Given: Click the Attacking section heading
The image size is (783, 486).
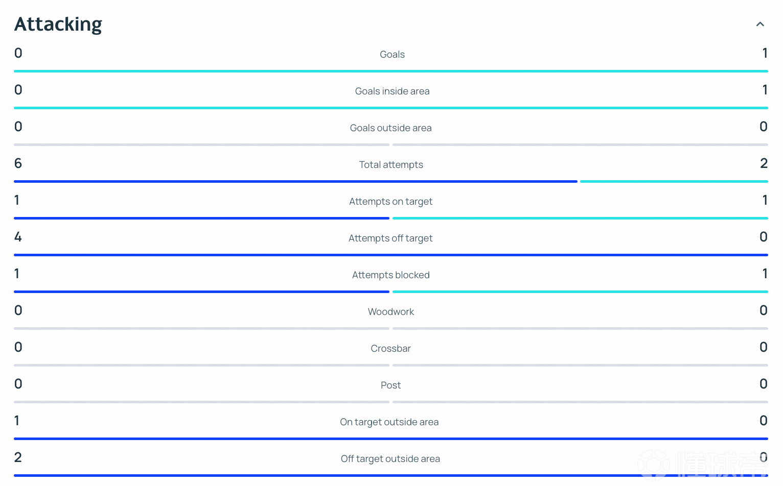Looking at the screenshot, I should [x=58, y=24].
